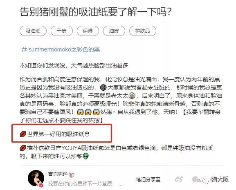Viewport: 236px width, 190px height.
Task: Click the first screaming face emoji
Action: (x=80, y=112)
